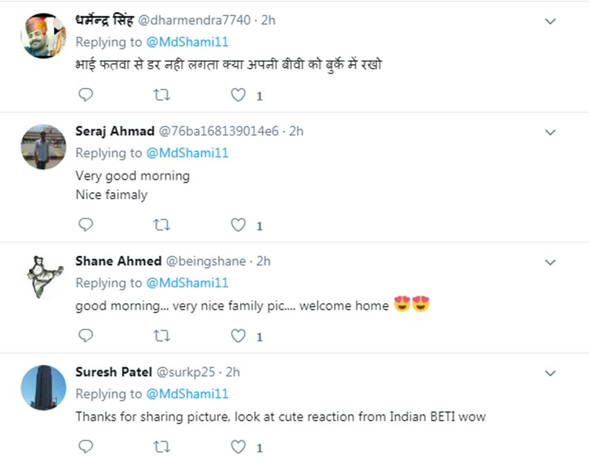Open @MdShami11 link in Seraj Ahmad's reply

click(x=187, y=153)
